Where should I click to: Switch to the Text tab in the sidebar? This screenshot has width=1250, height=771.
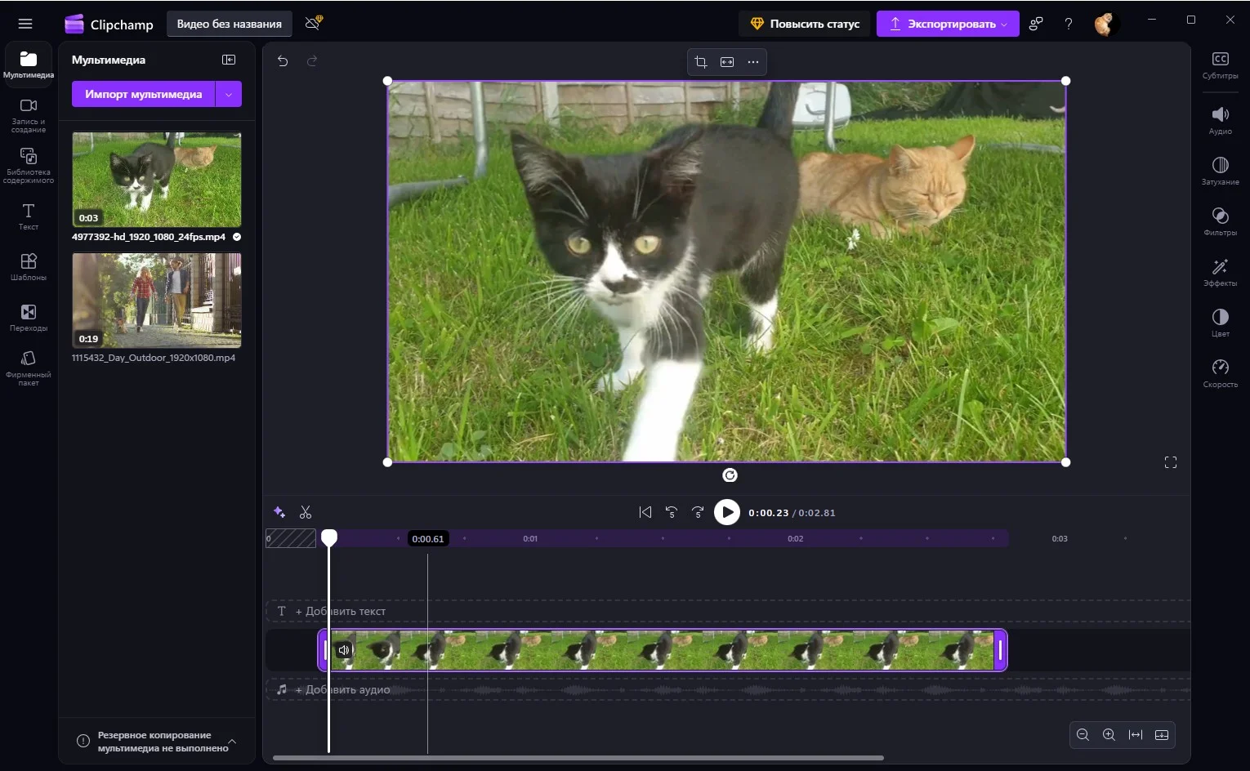(29, 216)
